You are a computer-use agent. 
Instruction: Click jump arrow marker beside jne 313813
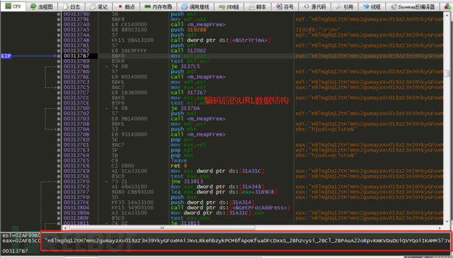pyautogui.click(x=106, y=181)
